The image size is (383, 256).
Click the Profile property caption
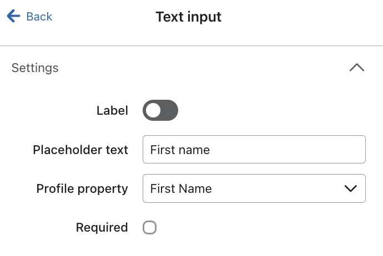pos(82,188)
